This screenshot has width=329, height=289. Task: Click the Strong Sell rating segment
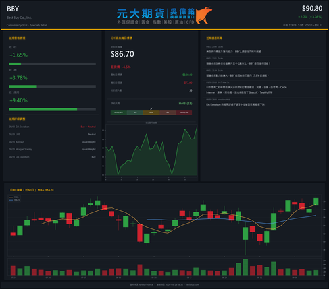click(184, 113)
